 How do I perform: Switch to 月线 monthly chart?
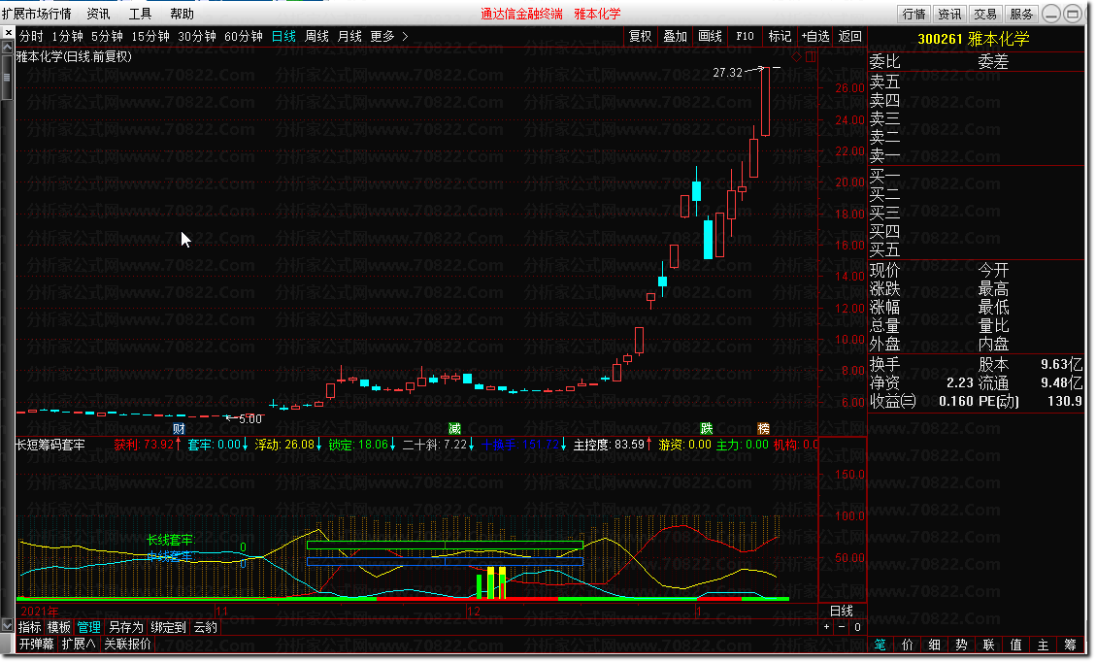click(349, 36)
